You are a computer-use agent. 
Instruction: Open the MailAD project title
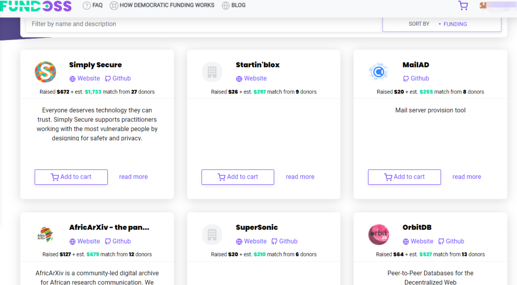point(416,65)
